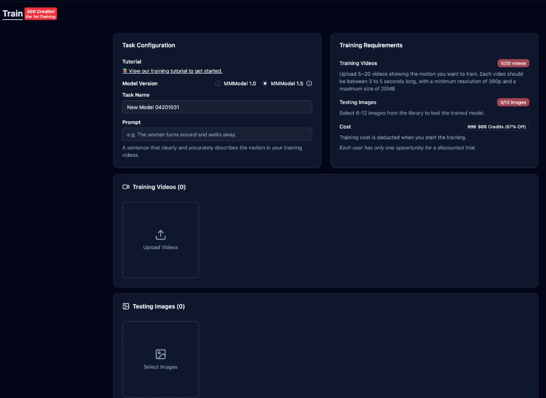Click the 0/12 images counter badge
The width and height of the screenshot is (546, 398).
coord(513,102)
